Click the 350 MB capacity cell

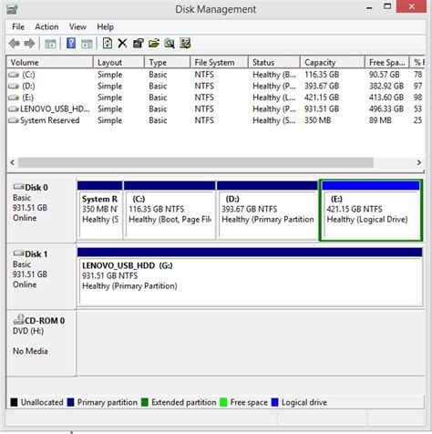318,120
